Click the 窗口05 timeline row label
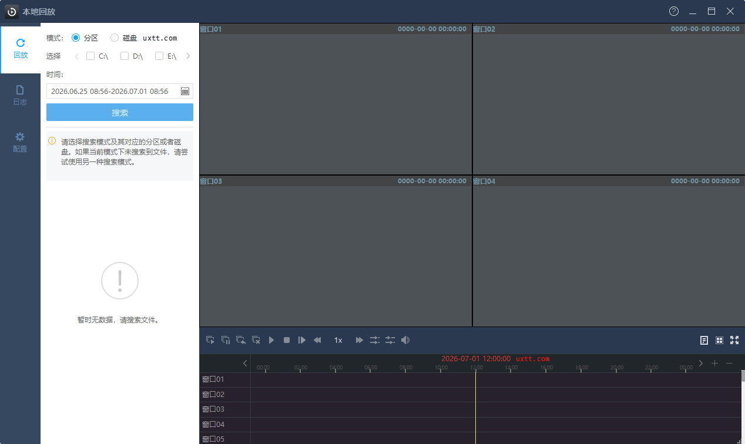 pos(213,439)
